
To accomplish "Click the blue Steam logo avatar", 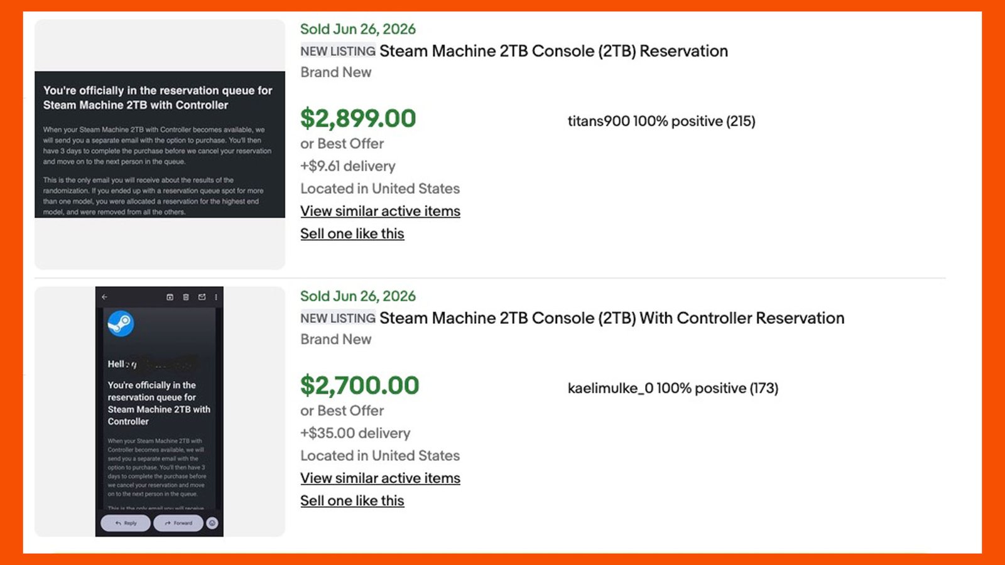I will [121, 324].
